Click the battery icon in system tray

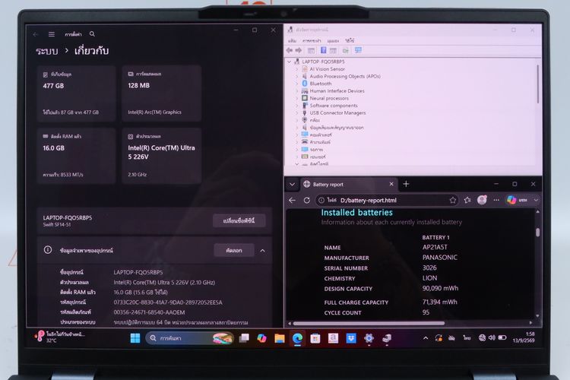[502, 337]
